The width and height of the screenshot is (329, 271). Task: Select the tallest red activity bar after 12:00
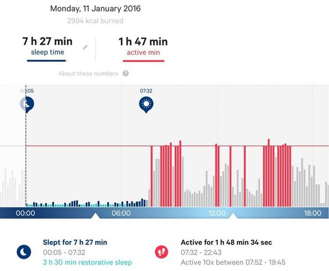point(268,173)
